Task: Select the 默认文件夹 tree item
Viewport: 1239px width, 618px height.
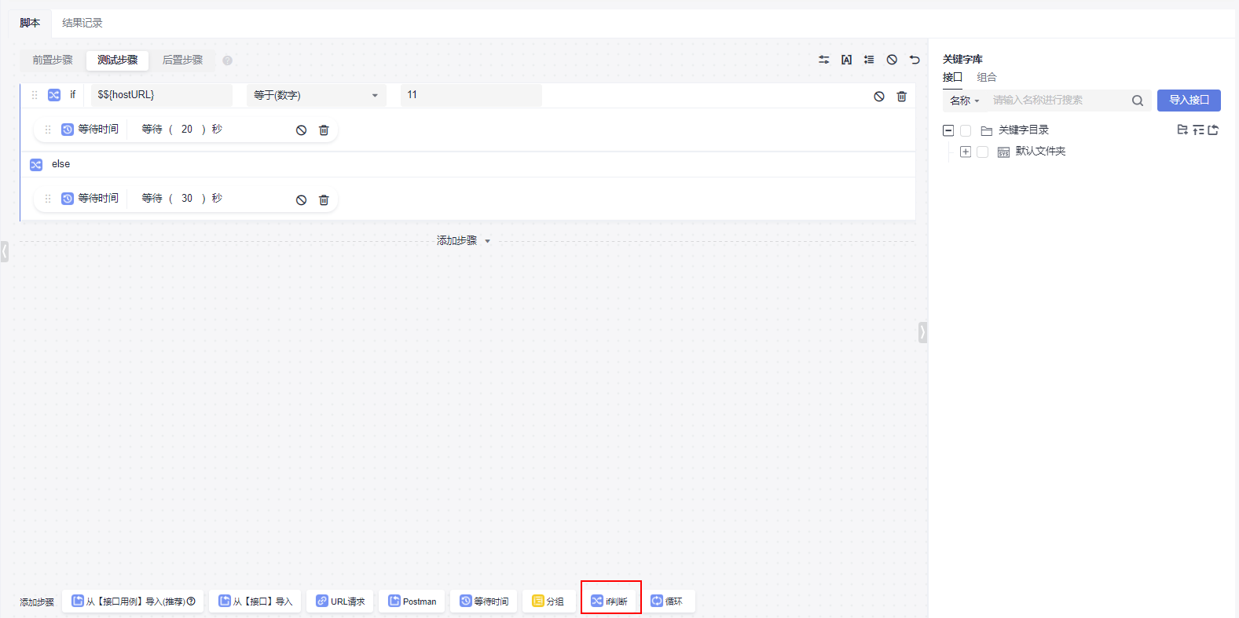Action: point(1040,152)
